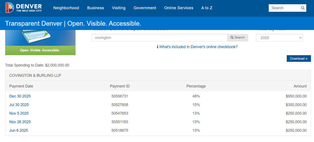Open the Nov 5 2025 payment link
The image size is (314, 142).
[x=19, y=113]
